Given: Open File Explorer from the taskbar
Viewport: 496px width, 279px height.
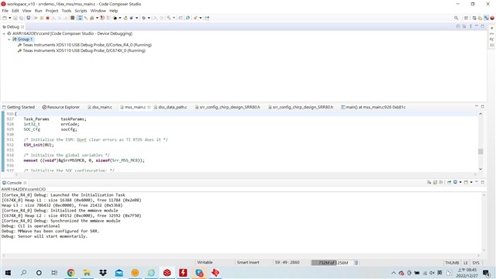Looking at the screenshot, I should tap(87, 273).
